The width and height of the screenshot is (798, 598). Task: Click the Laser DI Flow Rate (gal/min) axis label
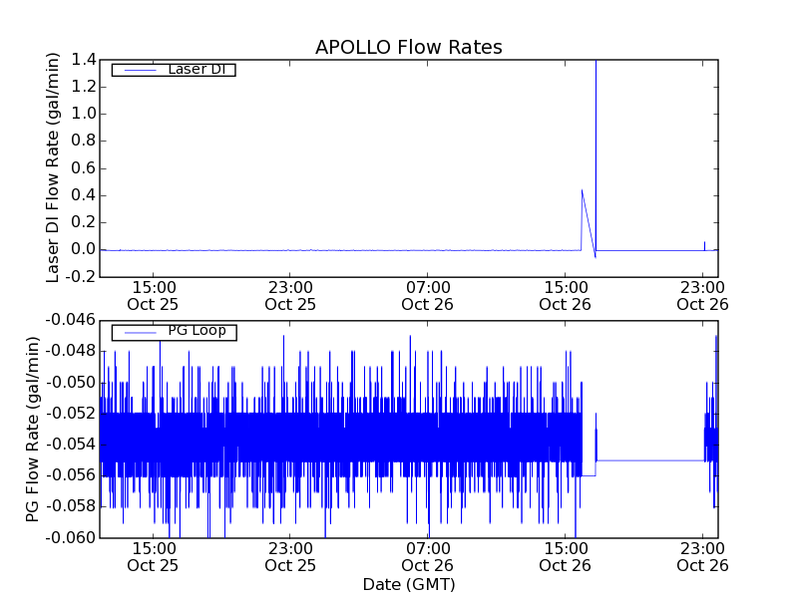[53, 167]
